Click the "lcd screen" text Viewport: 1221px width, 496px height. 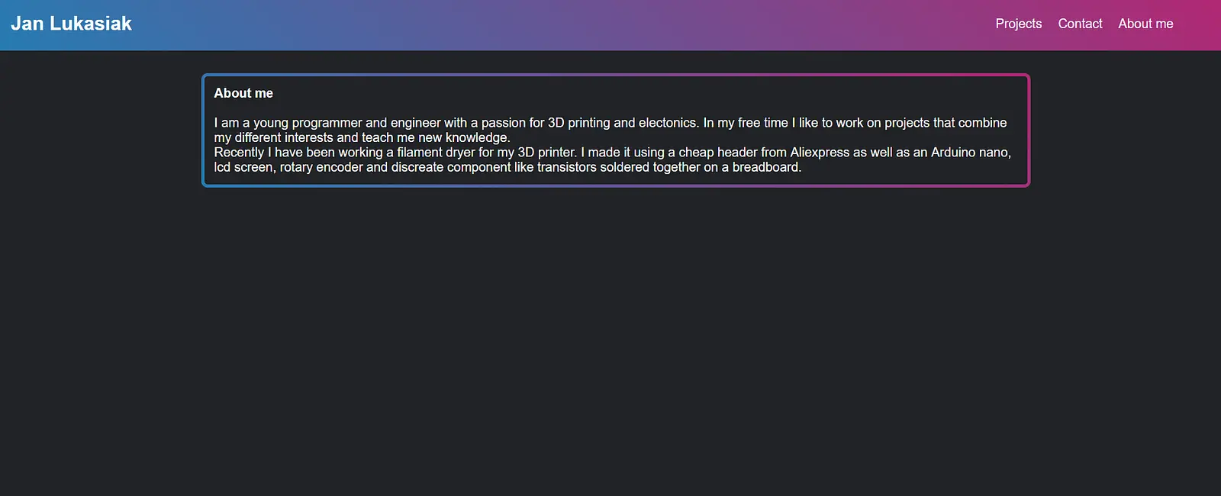(243, 167)
